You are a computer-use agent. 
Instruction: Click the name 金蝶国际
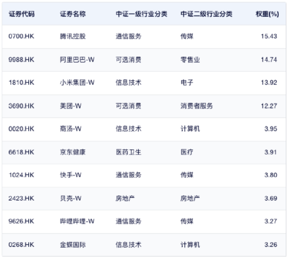(x=73, y=245)
